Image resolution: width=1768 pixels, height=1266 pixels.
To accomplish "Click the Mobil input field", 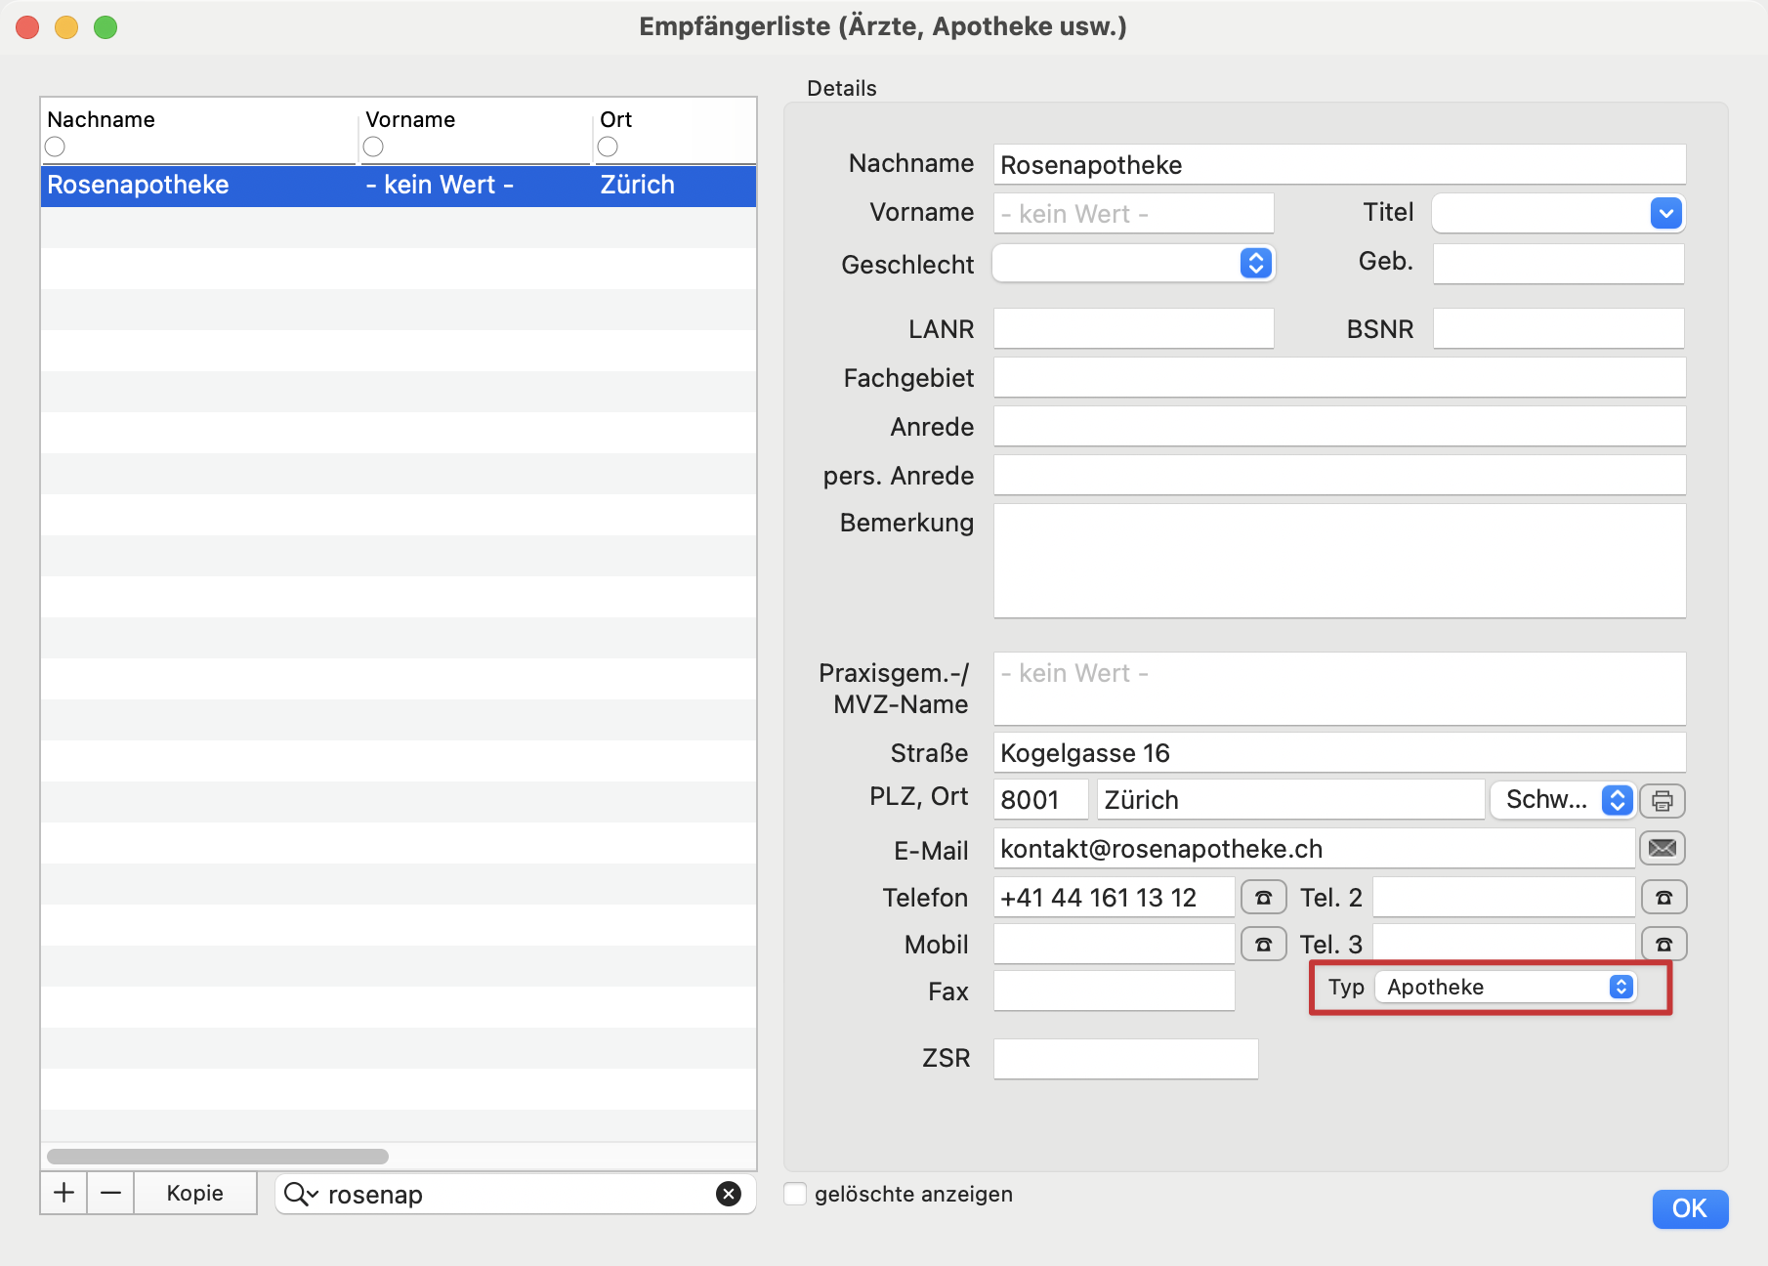I will (x=1115, y=944).
